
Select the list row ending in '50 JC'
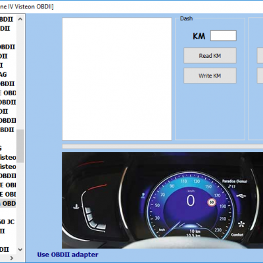click(x=8, y=222)
